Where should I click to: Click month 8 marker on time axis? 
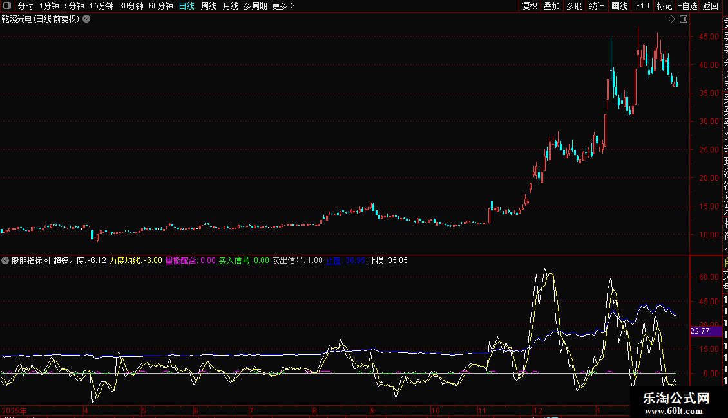coord(314,410)
